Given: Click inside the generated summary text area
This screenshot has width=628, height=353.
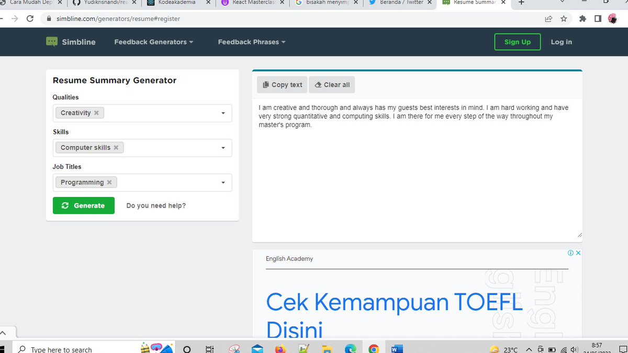Looking at the screenshot, I should [417, 169].
